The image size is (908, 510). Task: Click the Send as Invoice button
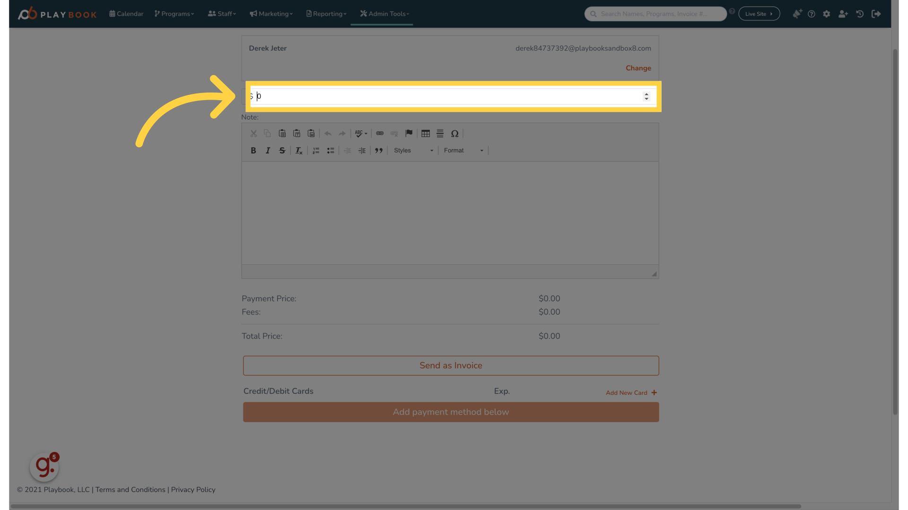(x=451, y=365)
